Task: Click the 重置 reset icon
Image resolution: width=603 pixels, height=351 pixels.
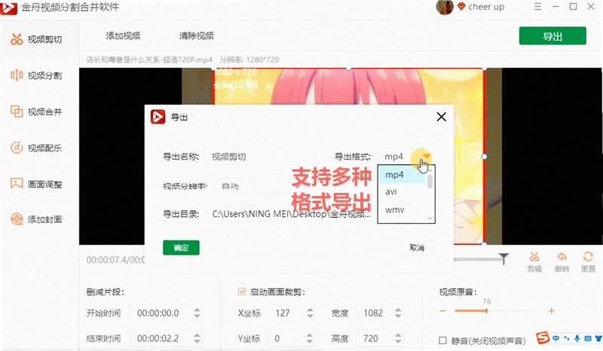Action: click(x=588, y=257)
